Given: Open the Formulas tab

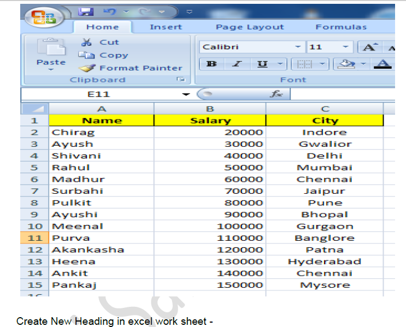Looking at the screenshot, I should [341, 27].
